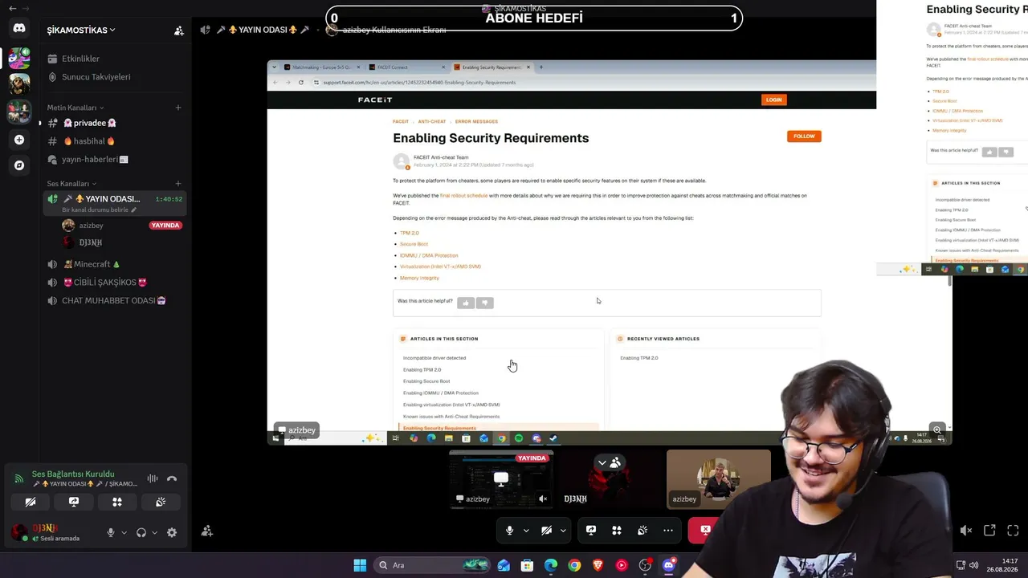Create a new text channel under Metin Kanalları

(x=178, y=108)
